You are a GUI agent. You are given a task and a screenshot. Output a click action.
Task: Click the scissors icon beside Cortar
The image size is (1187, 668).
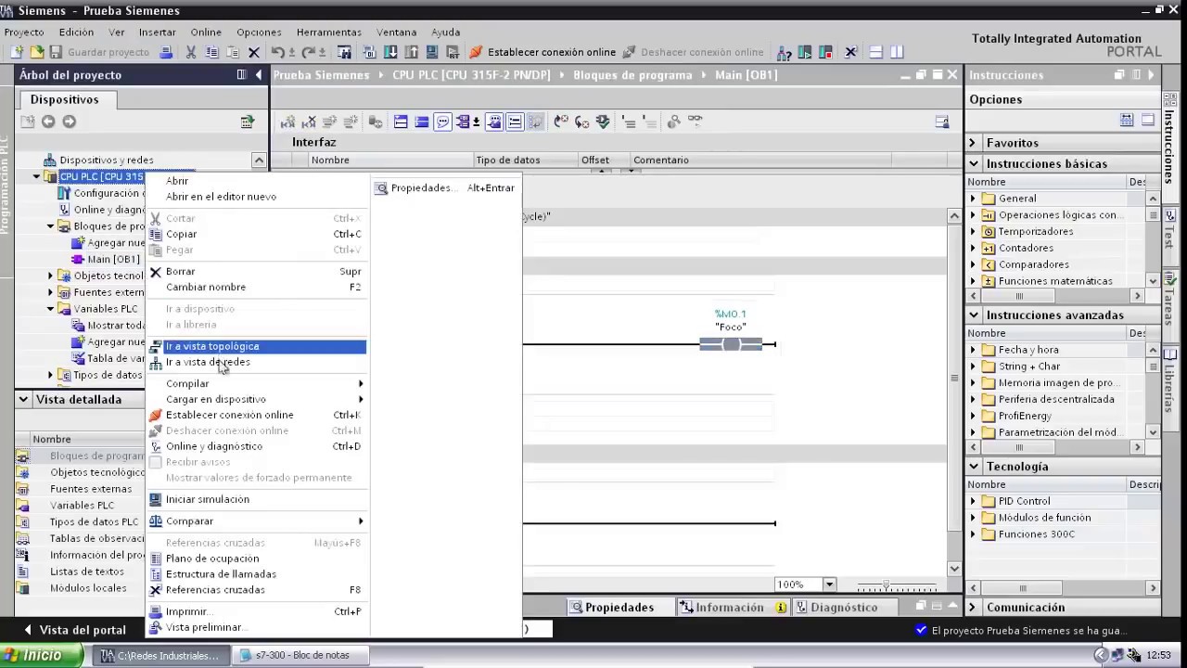(x=156, y=219)
